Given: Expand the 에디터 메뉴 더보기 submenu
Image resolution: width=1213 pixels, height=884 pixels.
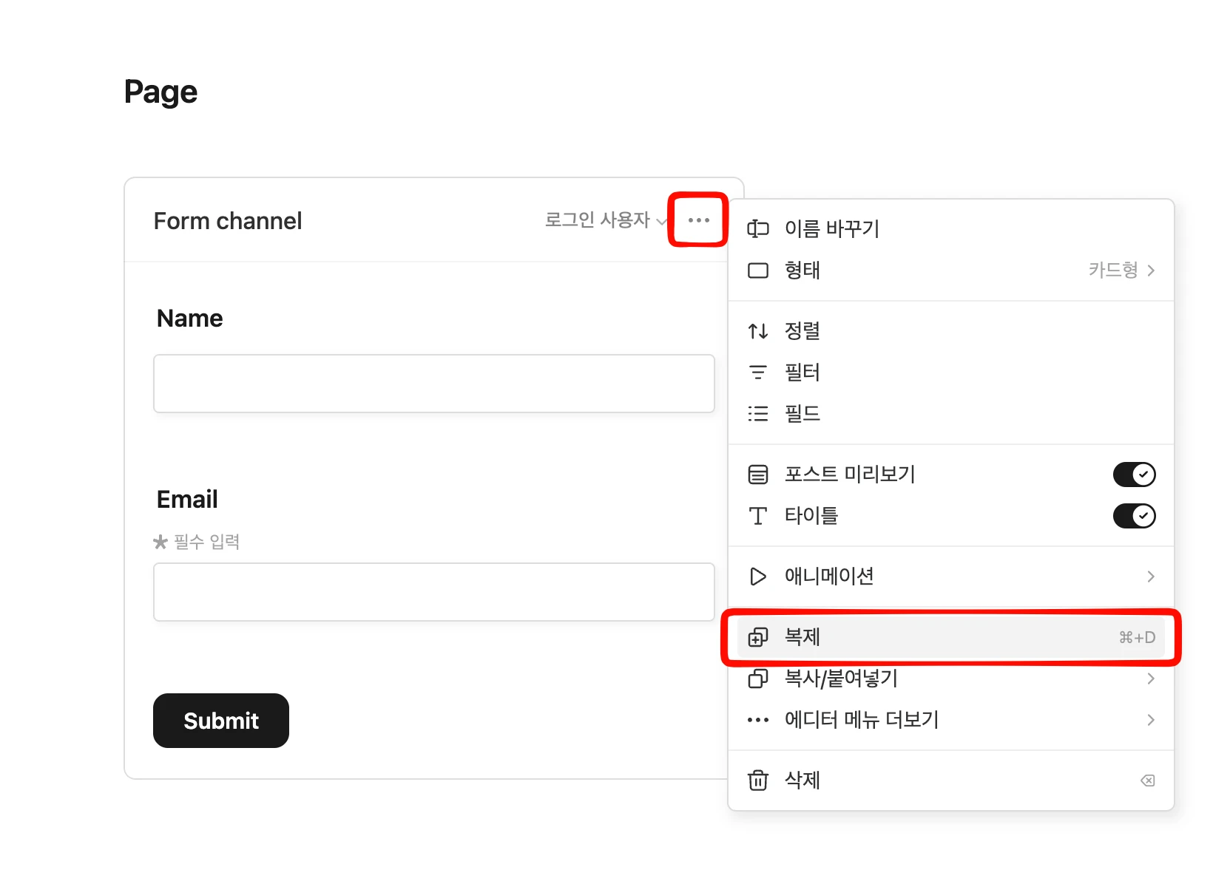Looking at the screenshot, I should point(1150,720).
